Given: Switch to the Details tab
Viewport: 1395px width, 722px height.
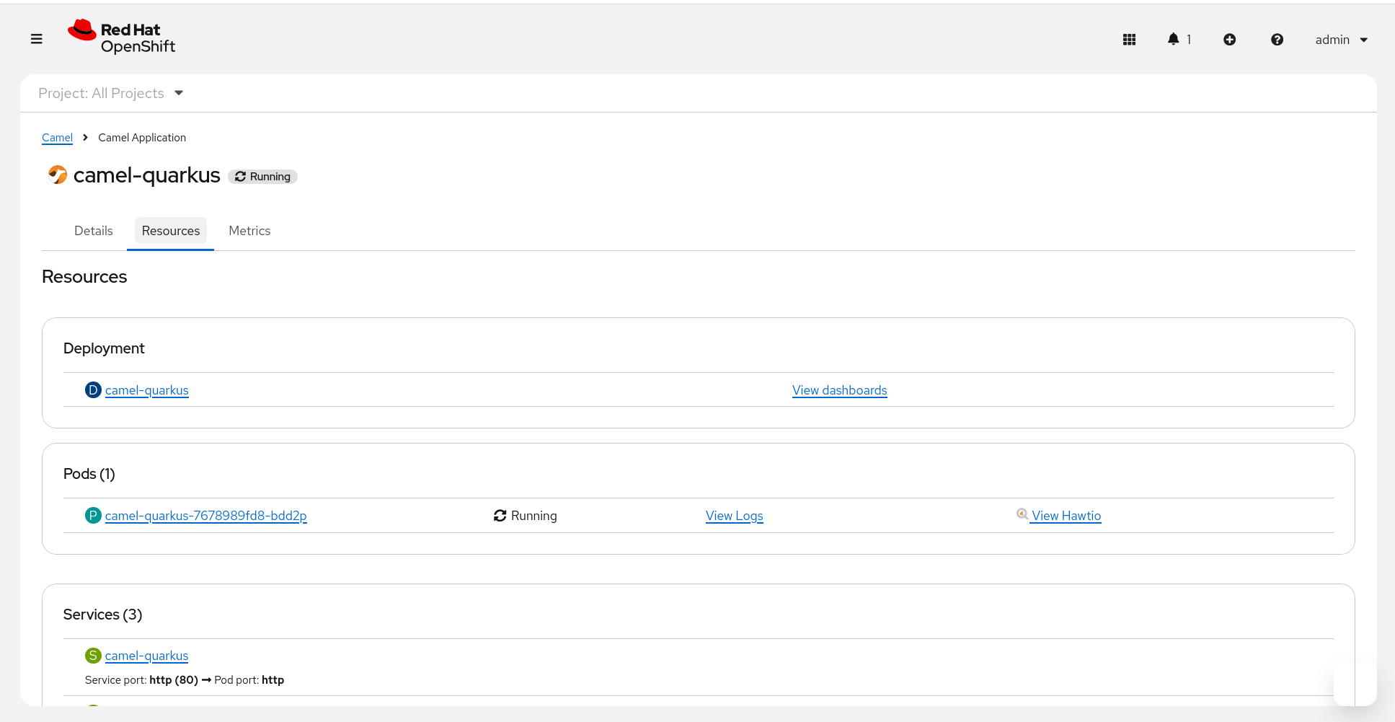Looking at the screenshot, I should pos(94,231).
